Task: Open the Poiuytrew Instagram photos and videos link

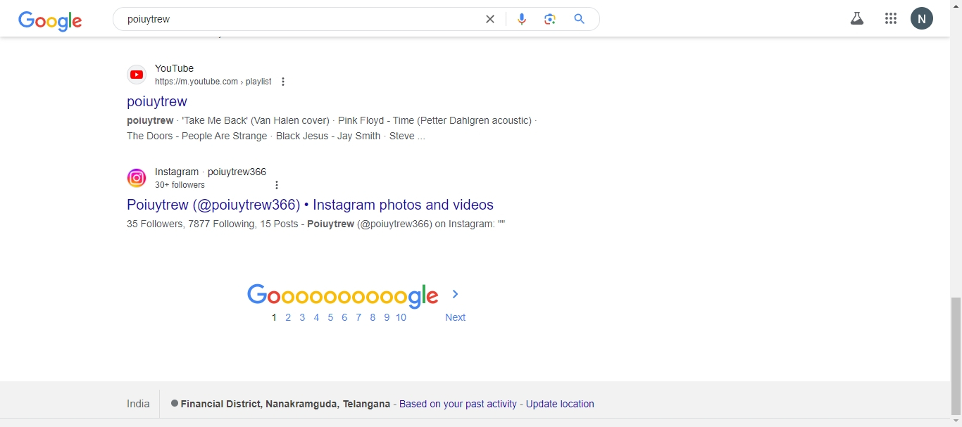Action: point(310,205)
